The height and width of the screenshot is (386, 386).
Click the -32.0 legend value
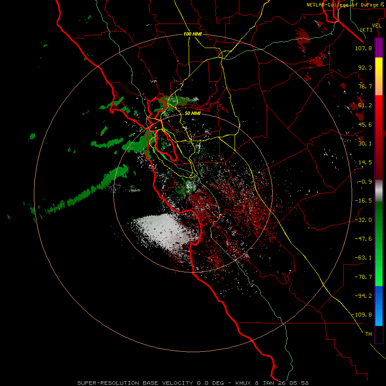pos(363,220)
